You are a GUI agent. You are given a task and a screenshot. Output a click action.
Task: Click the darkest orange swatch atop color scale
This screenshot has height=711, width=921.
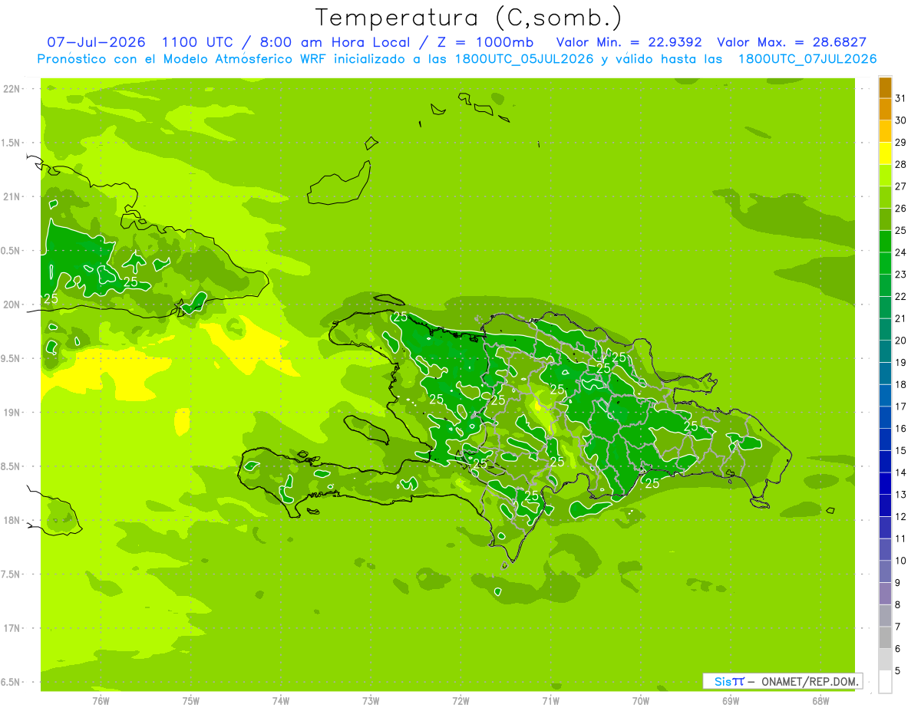click(885, 87)
